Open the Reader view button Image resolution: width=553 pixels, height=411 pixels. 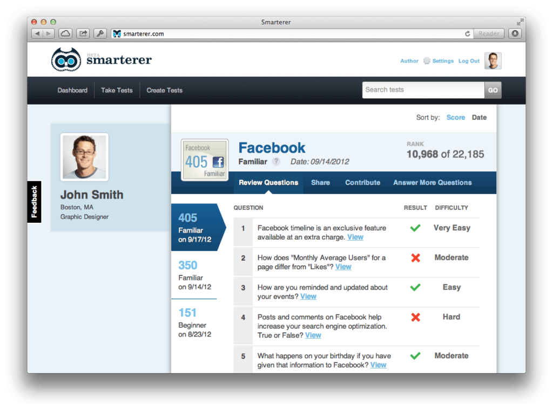point(488,34)
